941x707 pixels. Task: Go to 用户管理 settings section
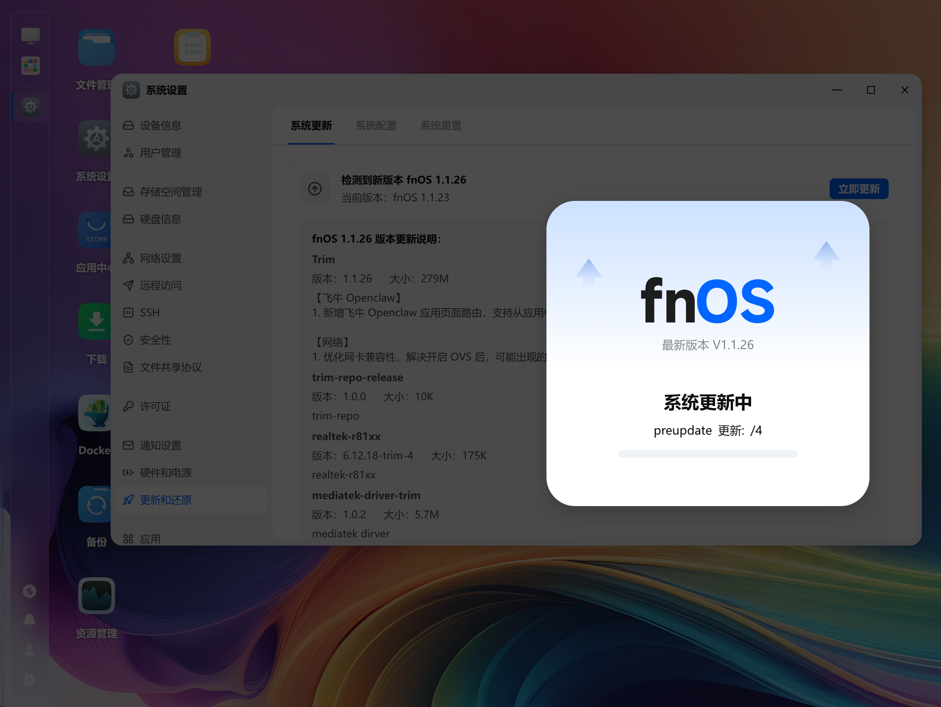192,153
